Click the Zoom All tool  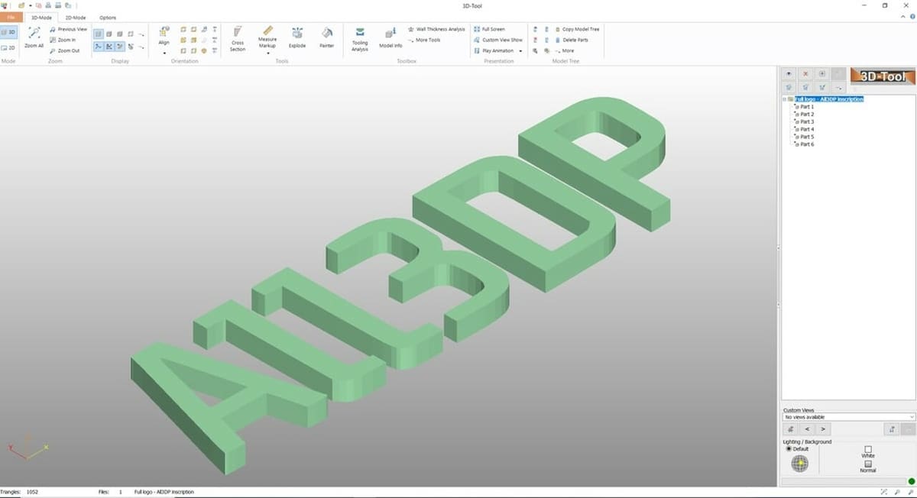pos(34,37)
